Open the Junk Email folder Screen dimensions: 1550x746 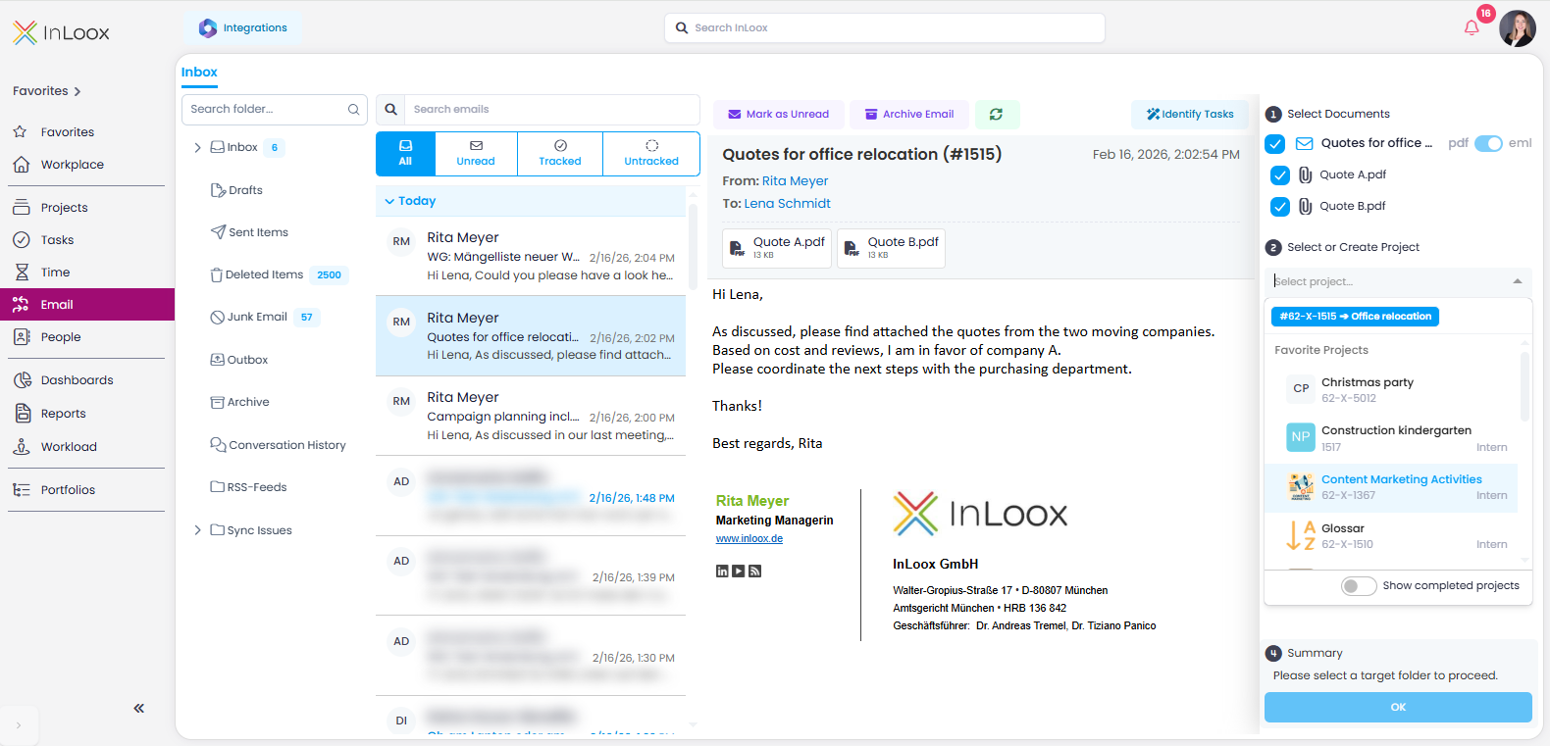249,317
